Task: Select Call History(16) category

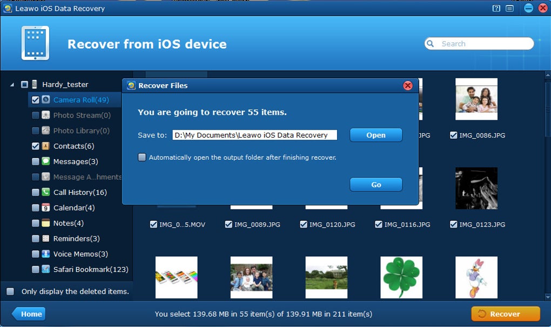Action: (80, 192)
